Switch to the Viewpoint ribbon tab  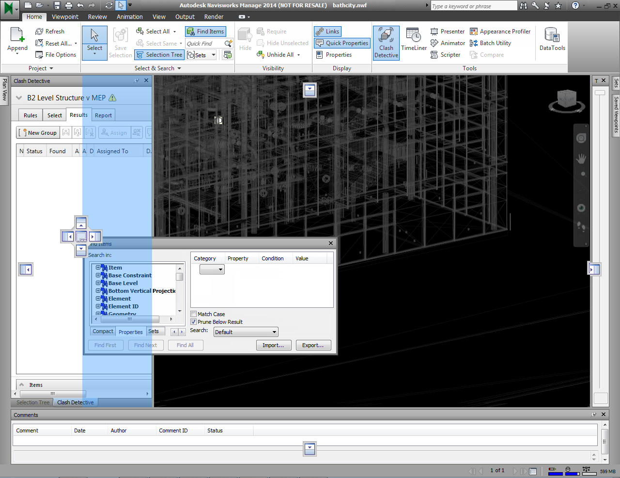click(x=65, y=17)
